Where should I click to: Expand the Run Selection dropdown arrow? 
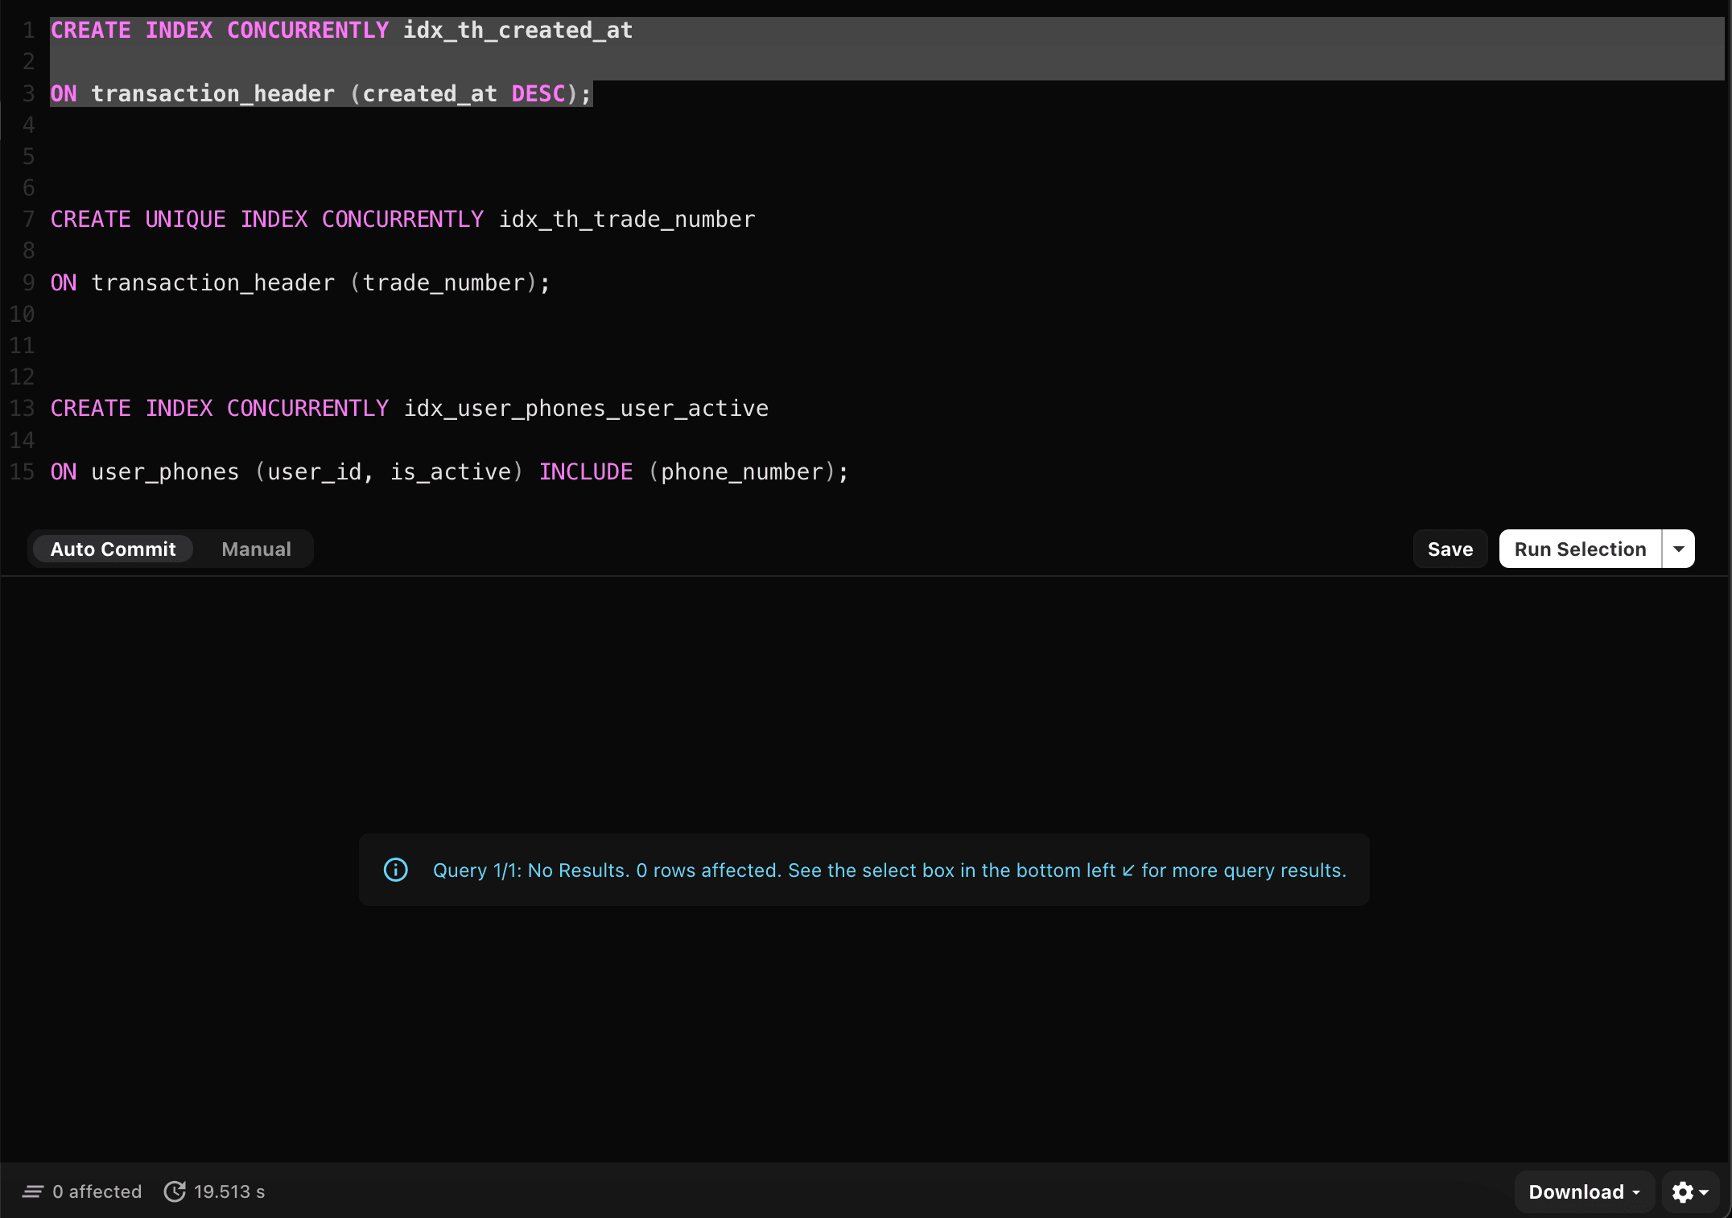[x=1679, y=549]
